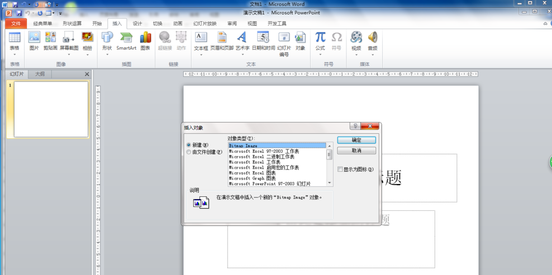Click the 屏幕截图 screenshot icon
The height and width of the screenshot is (275, 552).
(69, 37)
